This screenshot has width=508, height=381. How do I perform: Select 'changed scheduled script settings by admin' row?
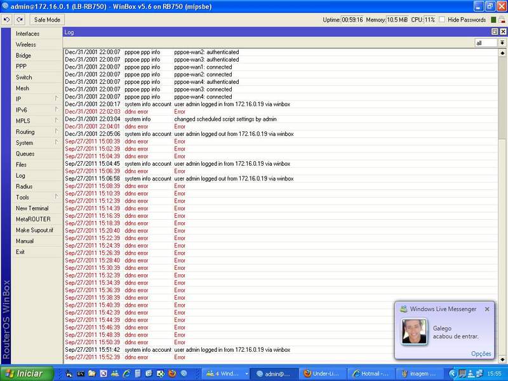pyautogui.click(x=281, y=119)
